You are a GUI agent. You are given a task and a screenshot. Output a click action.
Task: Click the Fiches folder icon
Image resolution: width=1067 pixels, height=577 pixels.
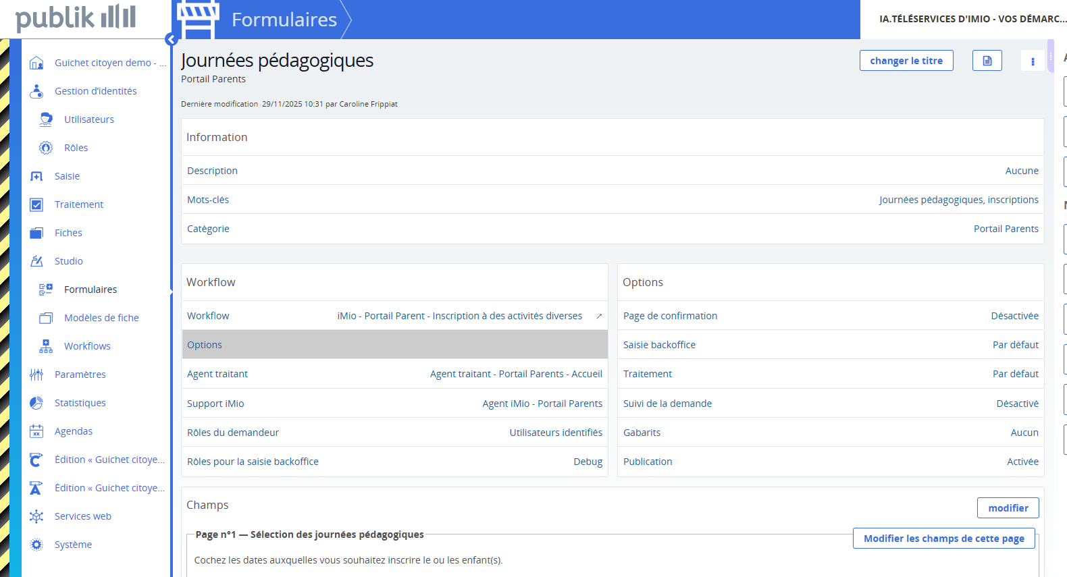pos(36,233)
